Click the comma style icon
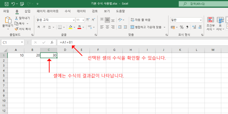The image size is (228, 114). click(187, 27)
